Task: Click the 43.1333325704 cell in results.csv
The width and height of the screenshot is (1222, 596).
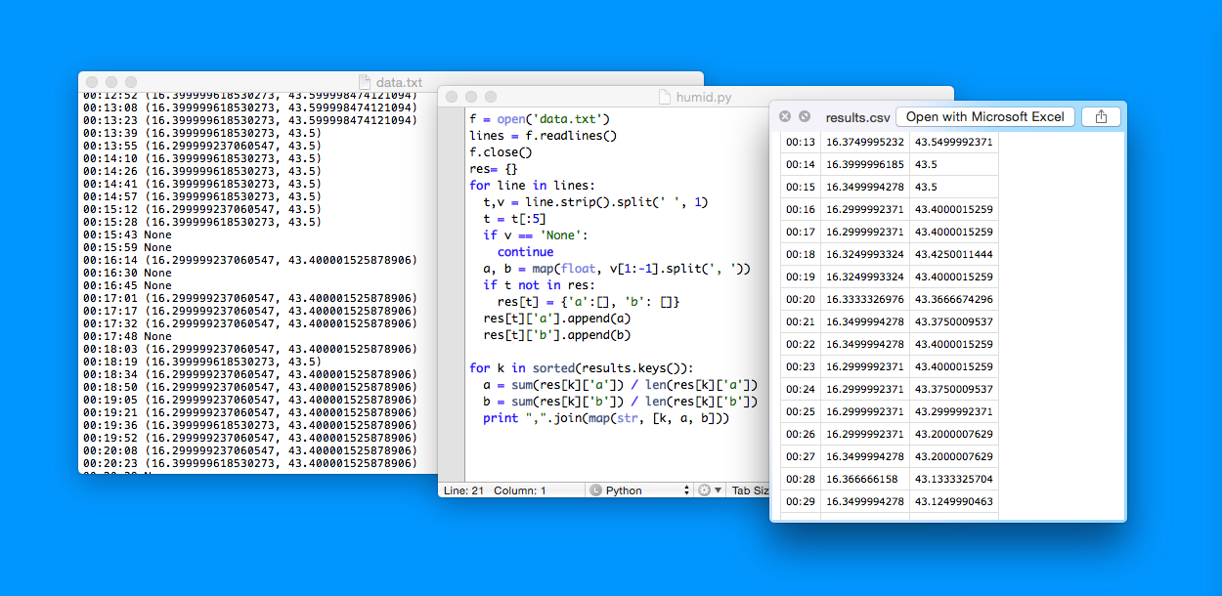Action: [954, 480]
